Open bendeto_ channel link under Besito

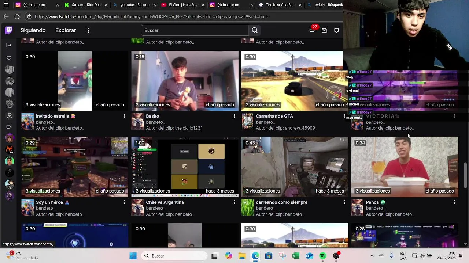point(155,122)
